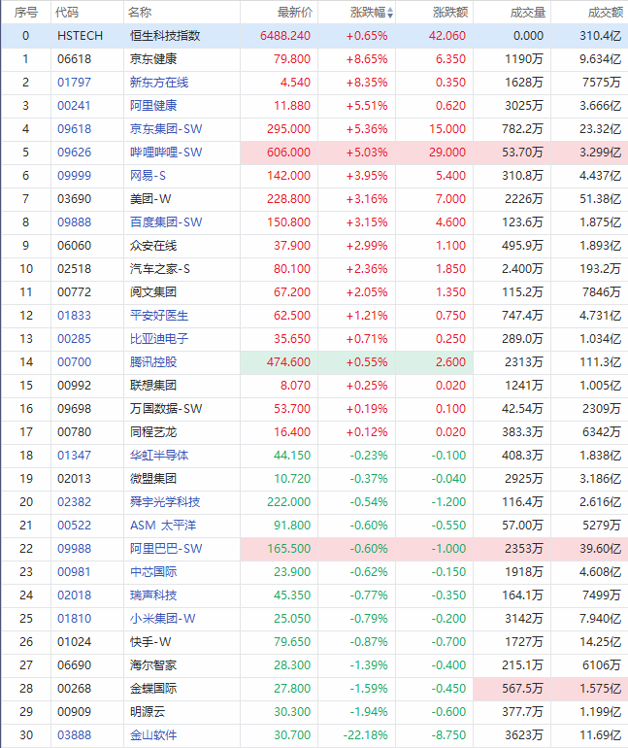The height and width of the screenshot is (748, 628).
Task: Open stock link 腾讯控股
Action: [x=153, y=362]
